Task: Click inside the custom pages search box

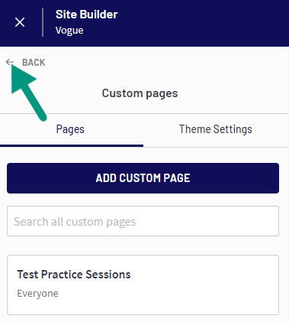Action: [x=143, y=221]
